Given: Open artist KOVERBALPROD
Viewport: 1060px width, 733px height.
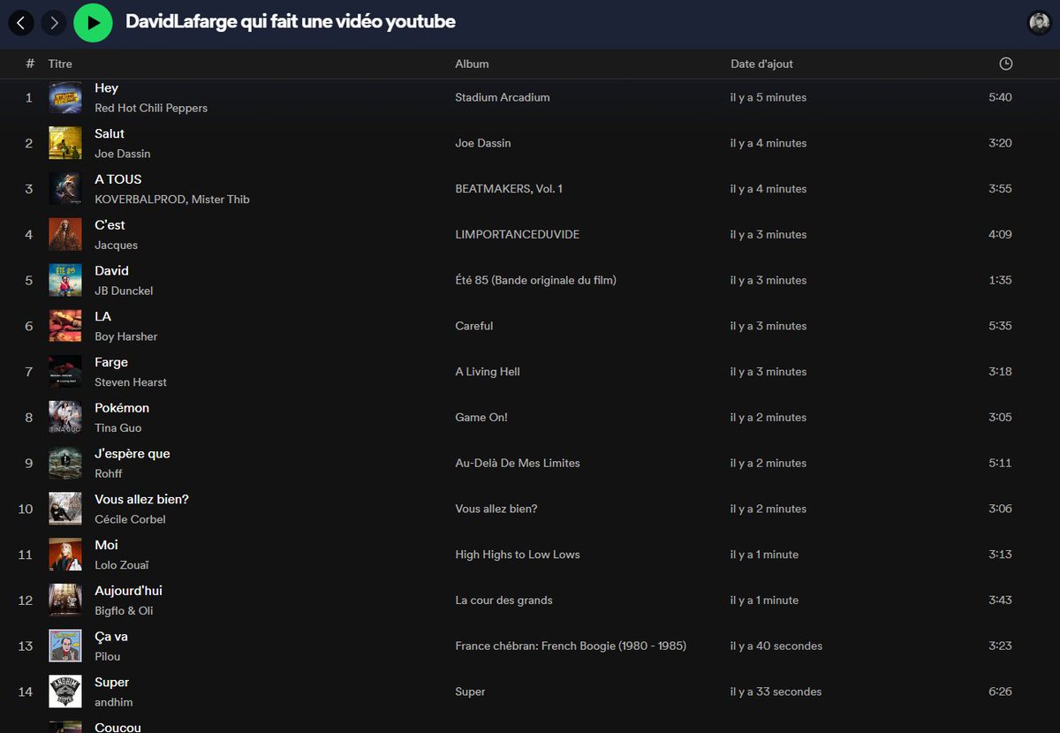Looking at the screenshot, I should [x=140, y=200].
